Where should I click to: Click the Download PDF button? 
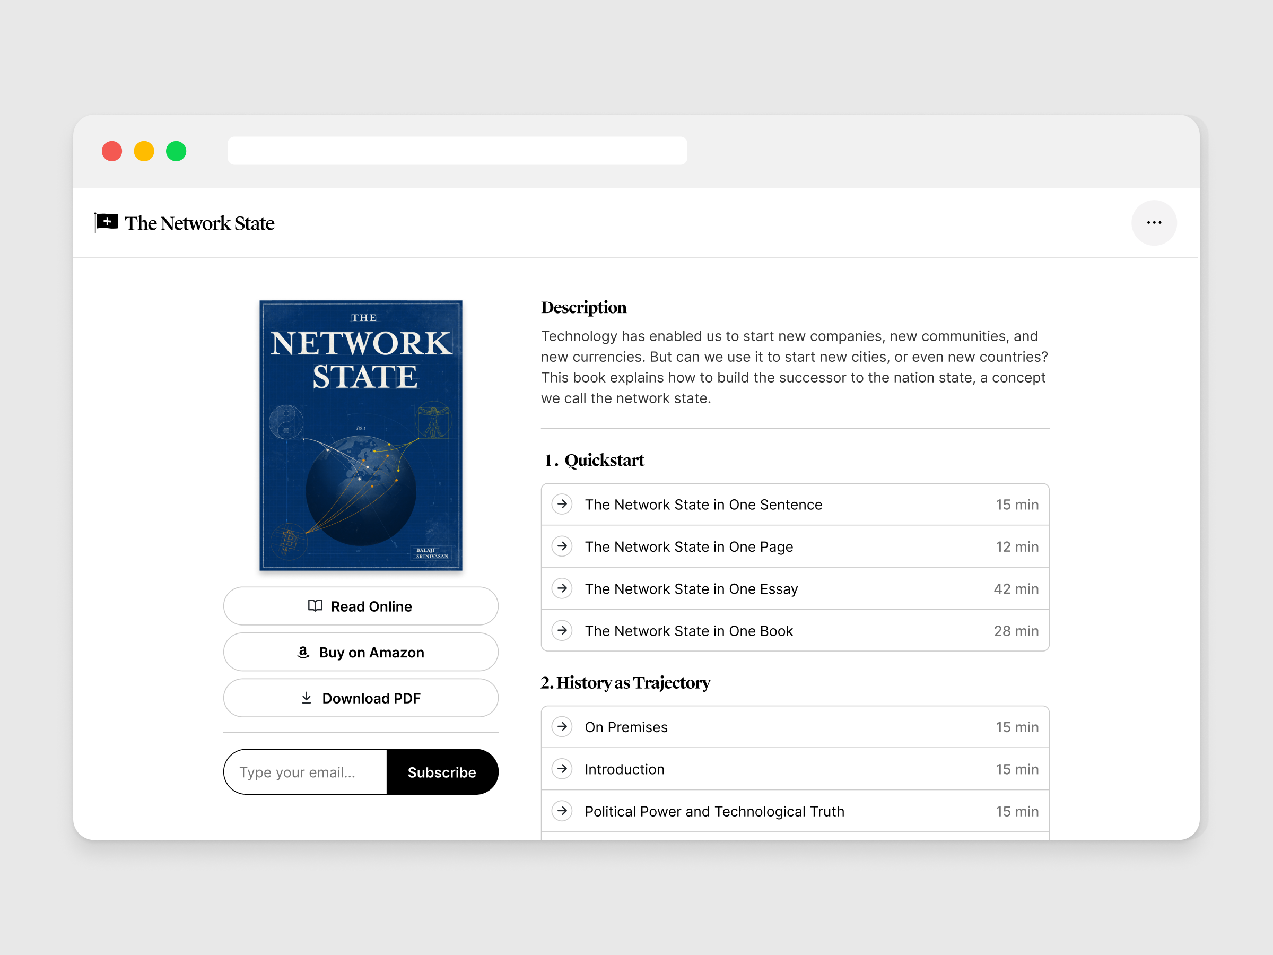point(361,698)
